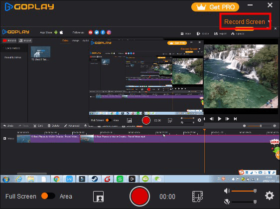280x209 pixels.
Task: Click Save in the previewed editor toolbar
Action: point(186,33)
